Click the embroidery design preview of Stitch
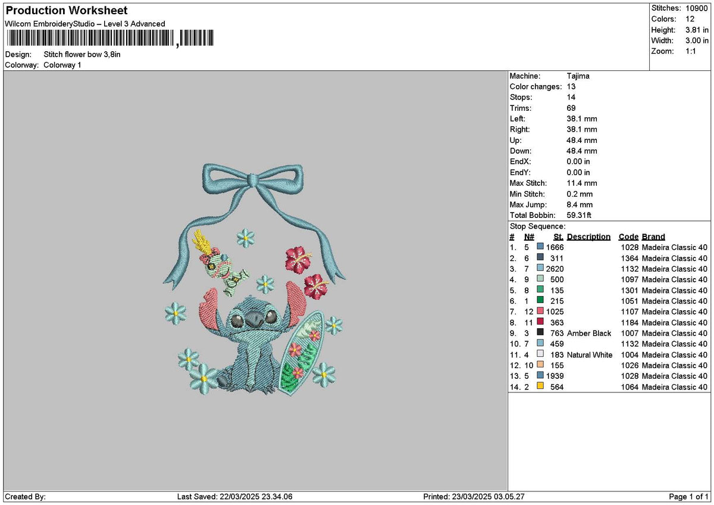 [x=255, y=279]
